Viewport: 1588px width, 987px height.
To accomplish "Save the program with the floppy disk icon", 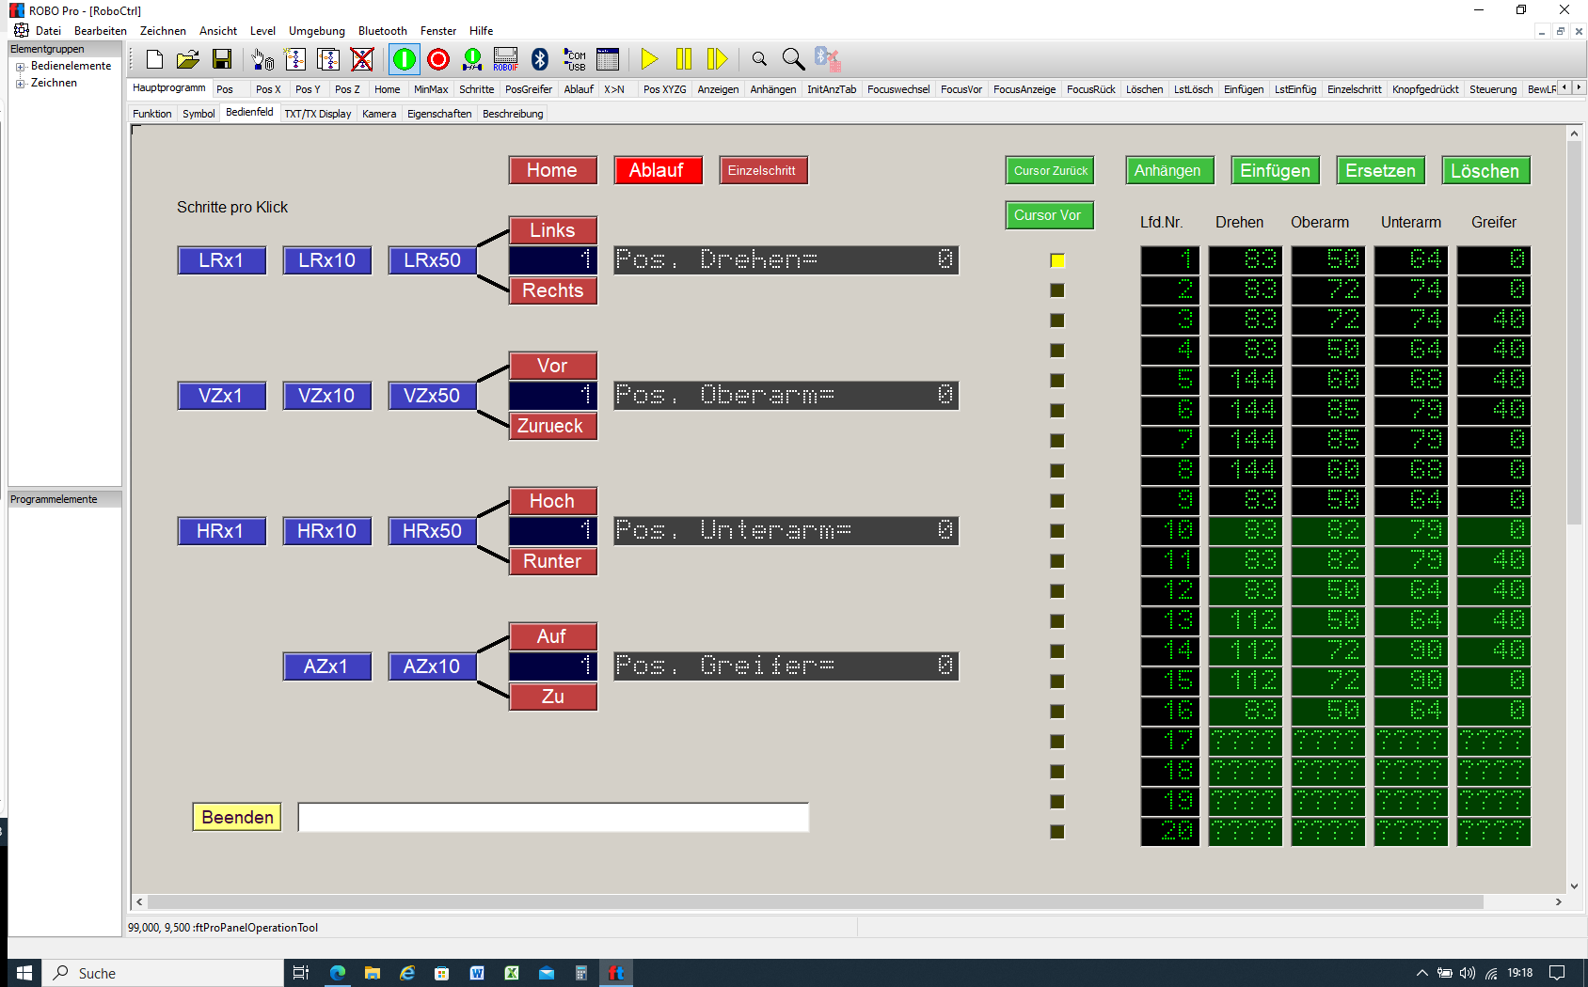I will (222, 59).
